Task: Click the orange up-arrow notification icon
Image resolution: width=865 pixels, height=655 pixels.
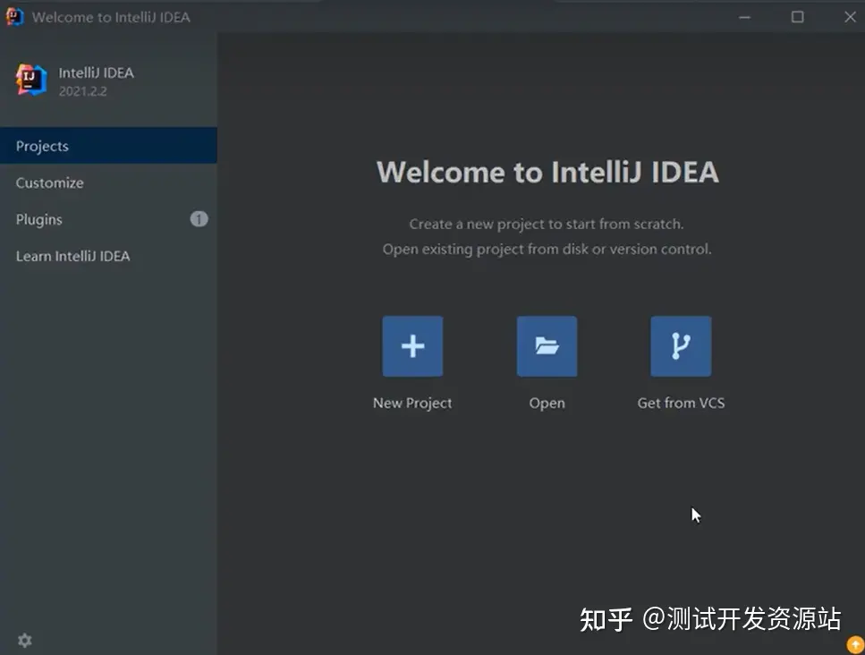Action: coord(856,644)
